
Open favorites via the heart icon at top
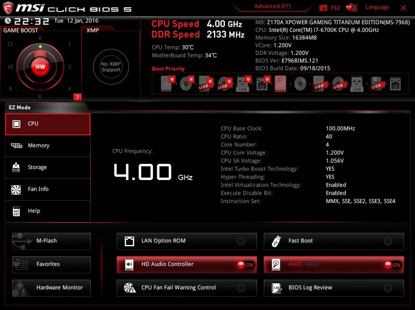351,8
